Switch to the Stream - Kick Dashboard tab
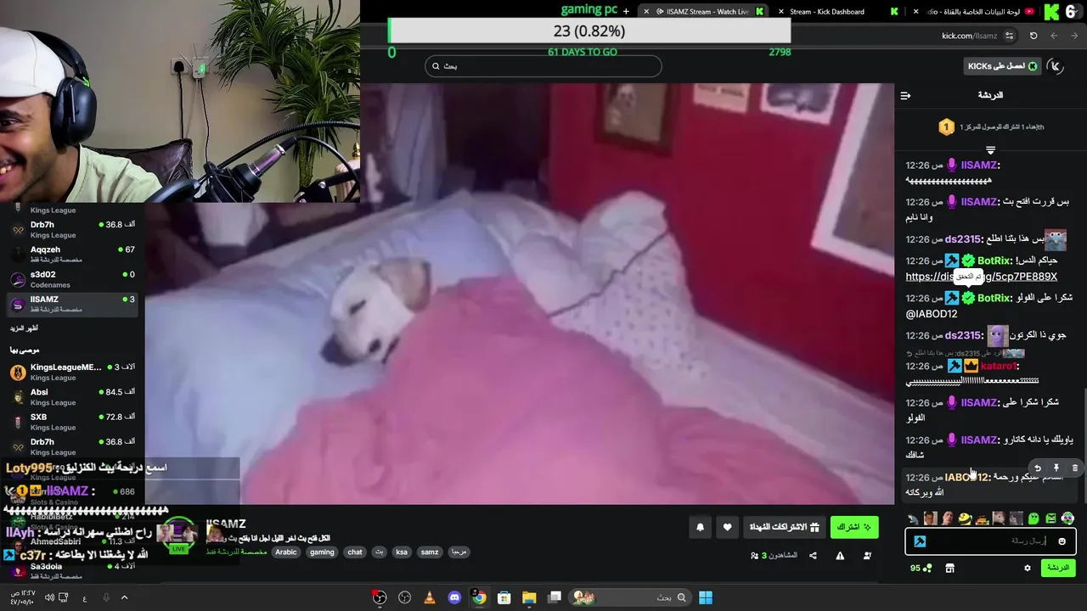Image resolution: width=1087 pixels, height=611 pixels. 826,11
